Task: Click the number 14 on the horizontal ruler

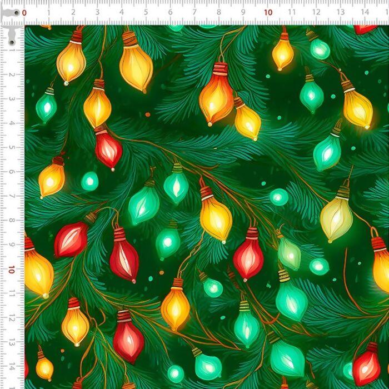Action: (365, 12)
